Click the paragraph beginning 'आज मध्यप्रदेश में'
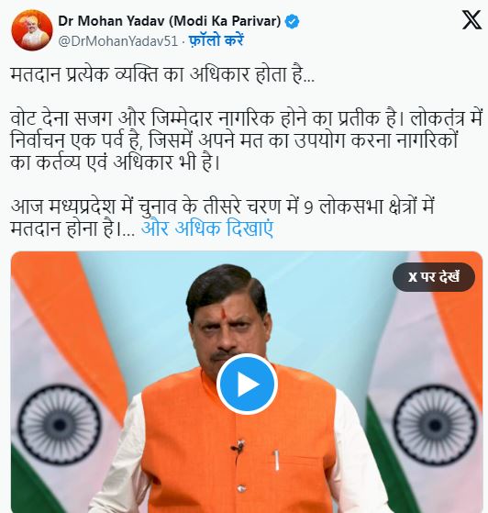 [x=222, y=217]
